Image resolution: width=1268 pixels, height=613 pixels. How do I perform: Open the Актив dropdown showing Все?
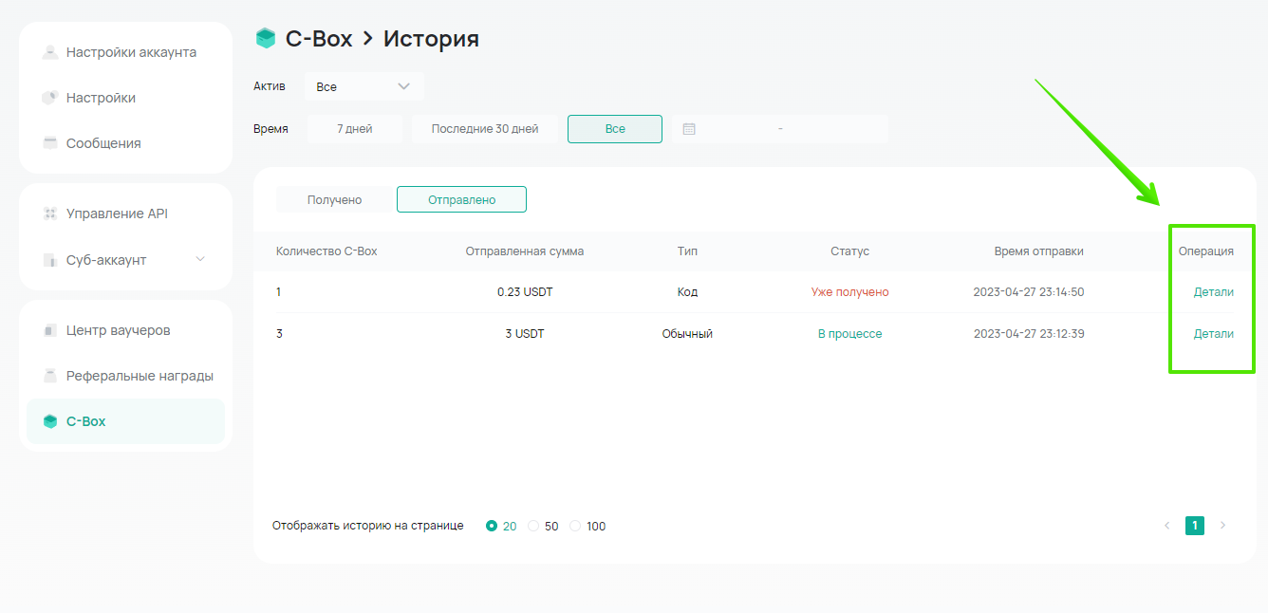point(364,86)
